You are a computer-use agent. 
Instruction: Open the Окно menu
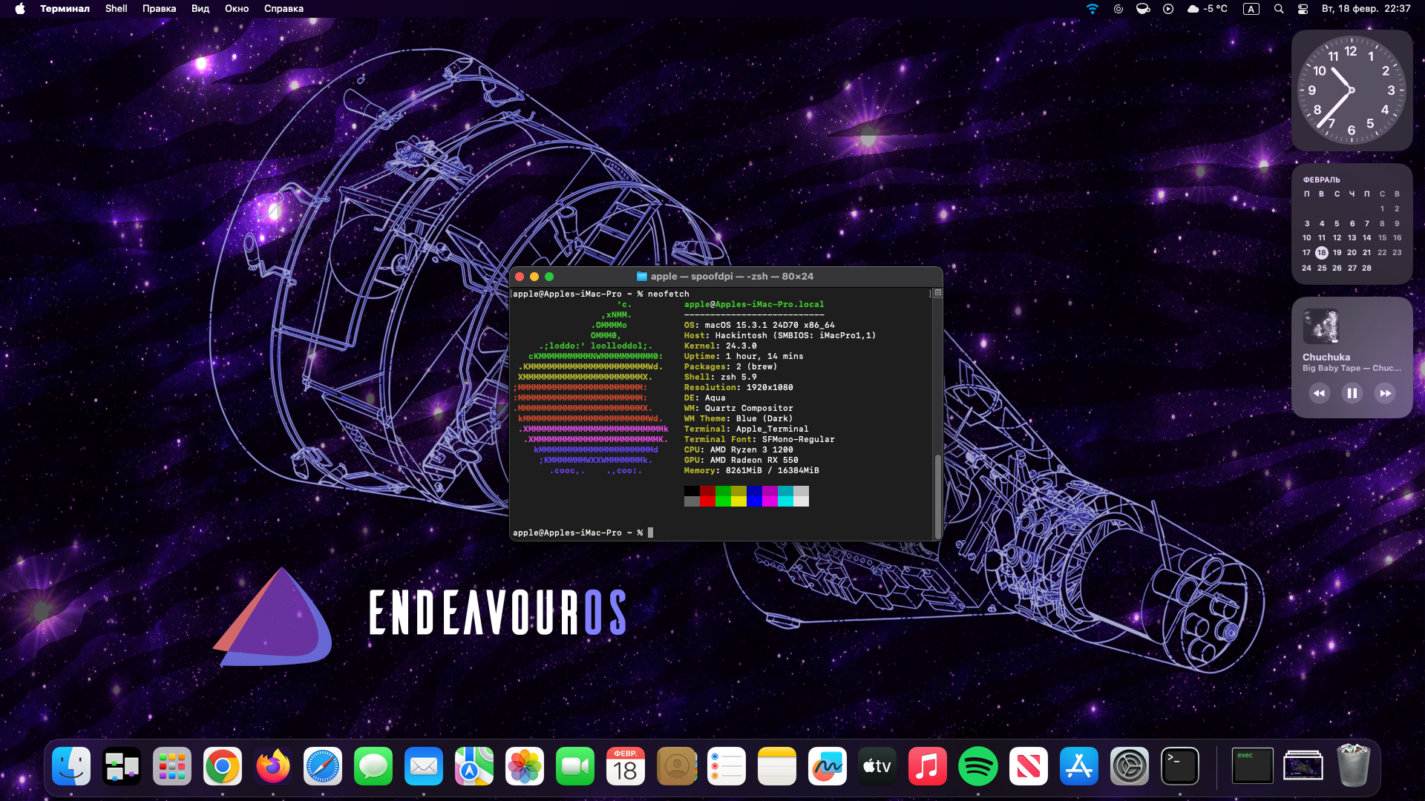[237, 9]
